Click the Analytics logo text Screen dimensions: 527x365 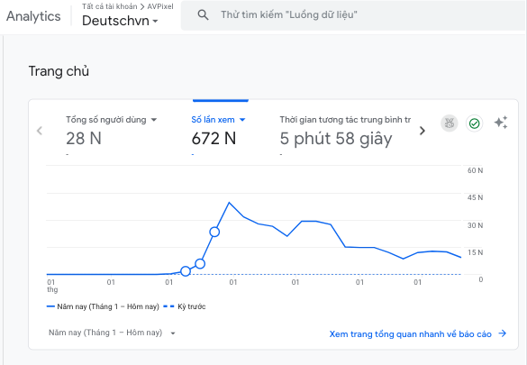(x=33, y=16)
